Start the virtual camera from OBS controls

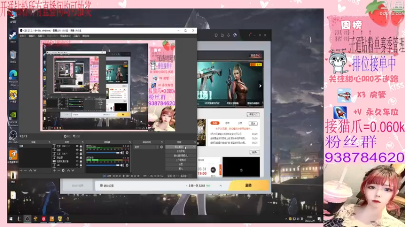click(x=181, y=156)
